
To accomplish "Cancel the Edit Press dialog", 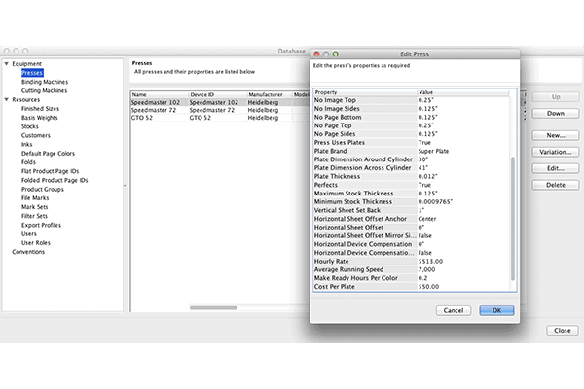I will coord(454,310).
